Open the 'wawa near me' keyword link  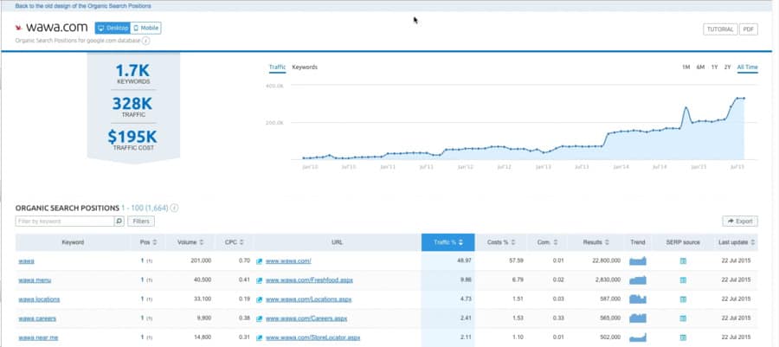[38, 338]
